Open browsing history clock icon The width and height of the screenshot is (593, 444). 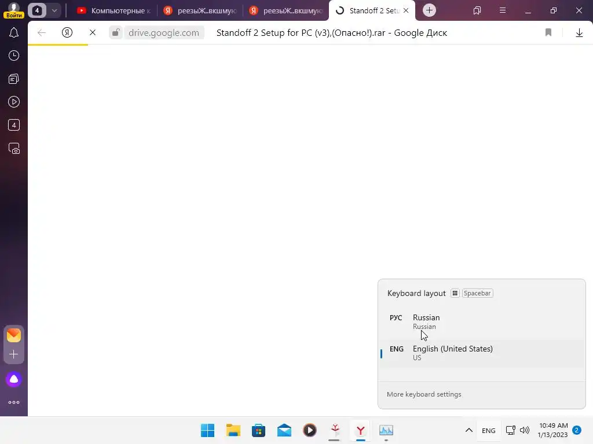pos(14,55)
